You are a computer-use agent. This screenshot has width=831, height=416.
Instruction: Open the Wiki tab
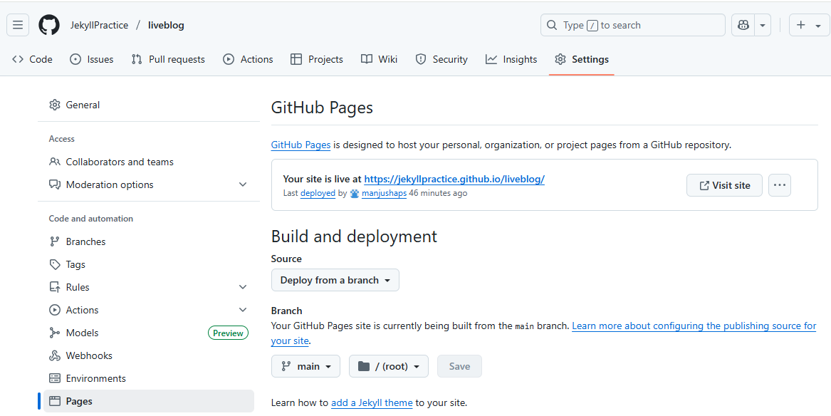point(379,59)
